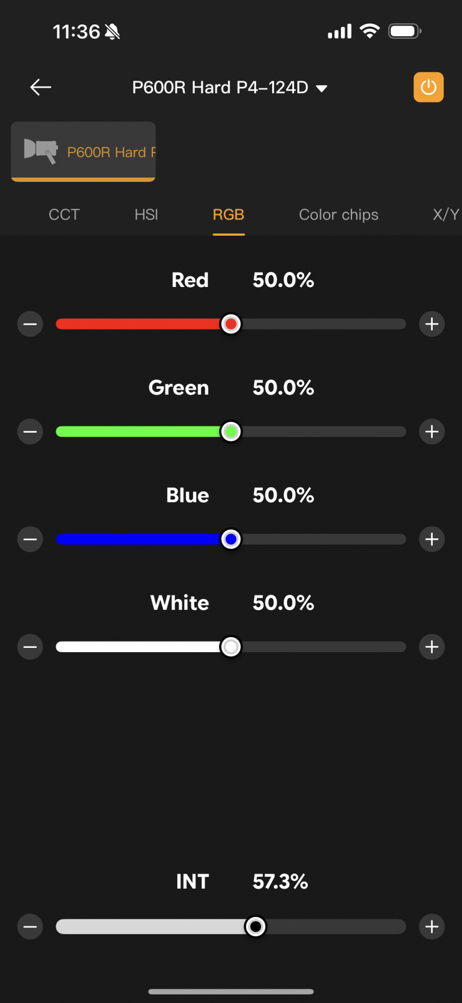Decrease Green with the minus icon
This screenshot has width=462, height=1003.
30,431
